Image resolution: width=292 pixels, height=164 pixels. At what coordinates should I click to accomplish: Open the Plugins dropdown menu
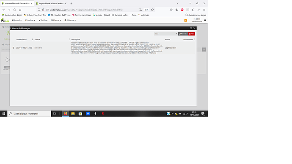coord(56,20)
